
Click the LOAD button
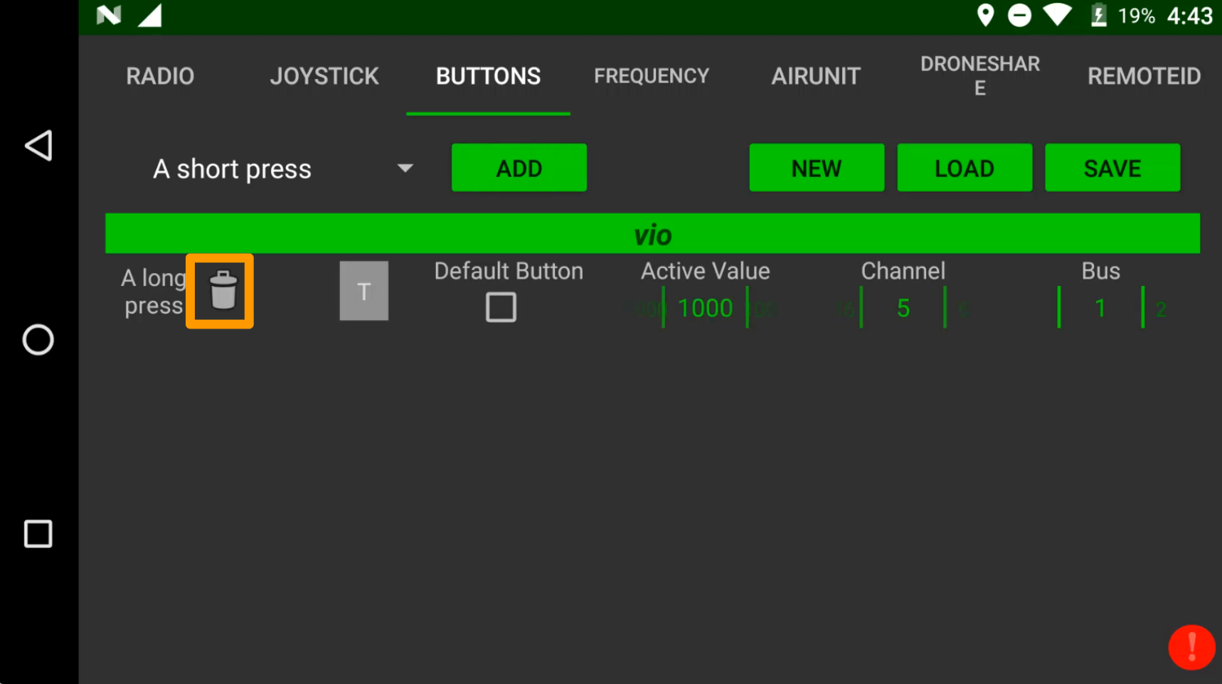[964, 168]
